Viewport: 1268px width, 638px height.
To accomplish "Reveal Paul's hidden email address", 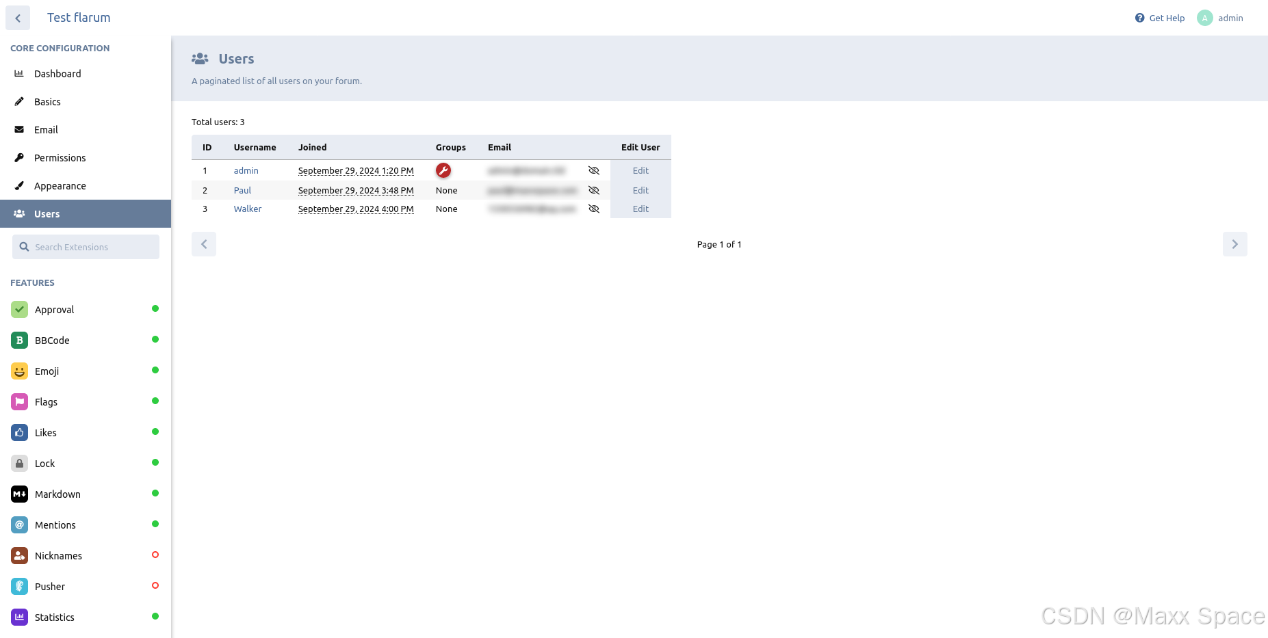I will point(594,190).
